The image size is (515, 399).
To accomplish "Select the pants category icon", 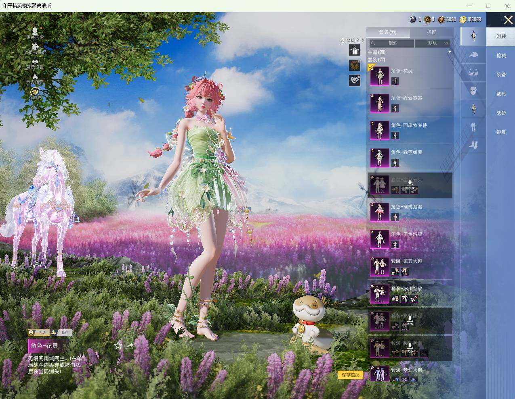I will click(x=473, y=127).
